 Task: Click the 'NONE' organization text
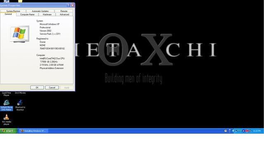click(42, 45)
